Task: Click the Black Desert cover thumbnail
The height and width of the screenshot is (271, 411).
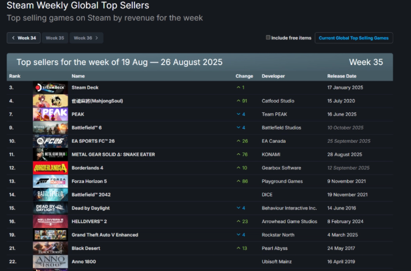Action: click(51, 249)
